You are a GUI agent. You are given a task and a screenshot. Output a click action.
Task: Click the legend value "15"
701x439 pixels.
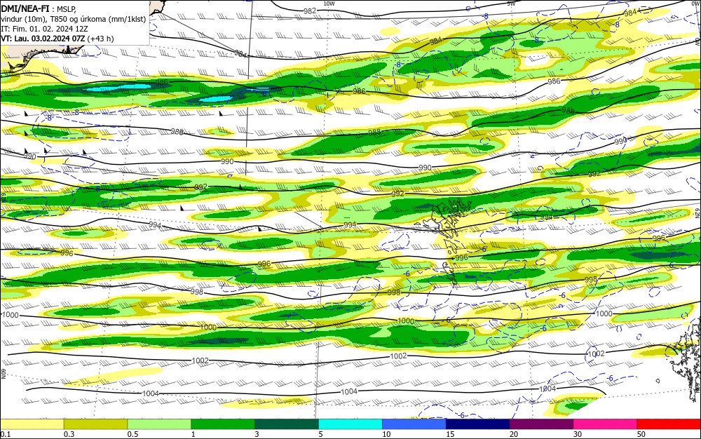[x=450, y=434]
